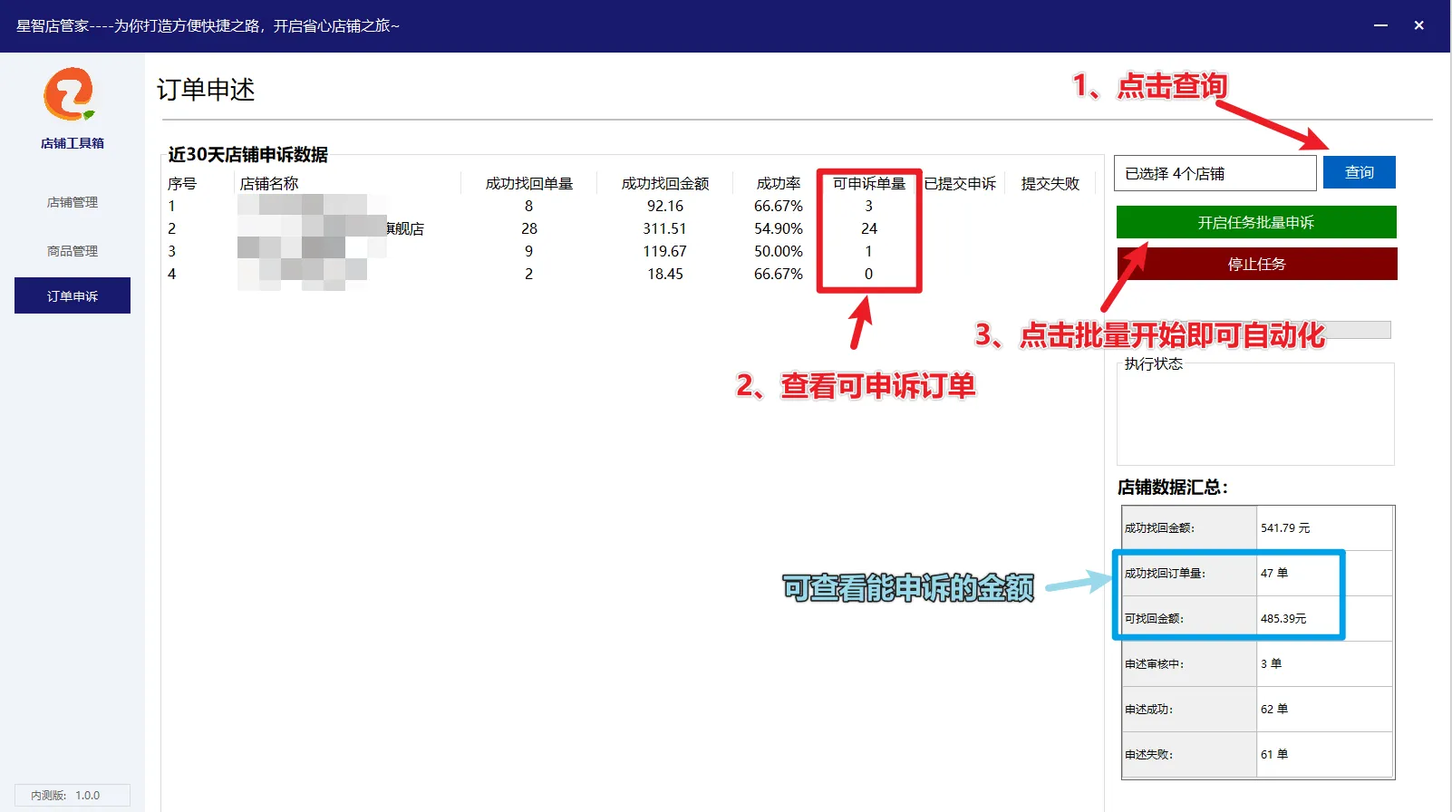Click the 541.79 元 summary value
This screenshot has width=1452, height=812.
coord(1285,527)
